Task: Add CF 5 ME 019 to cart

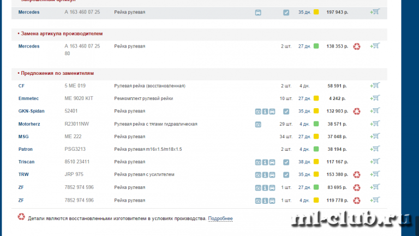Action: (x=375, y=86)
